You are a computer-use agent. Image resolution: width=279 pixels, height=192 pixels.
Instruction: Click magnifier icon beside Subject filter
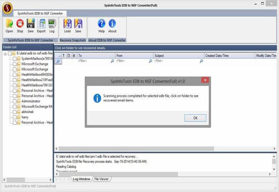tap(201, 61)
